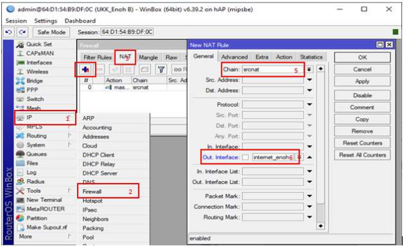
Task: Click the enable checkmark icon in Firewall toolbar
Action: (x=115, y=69)
